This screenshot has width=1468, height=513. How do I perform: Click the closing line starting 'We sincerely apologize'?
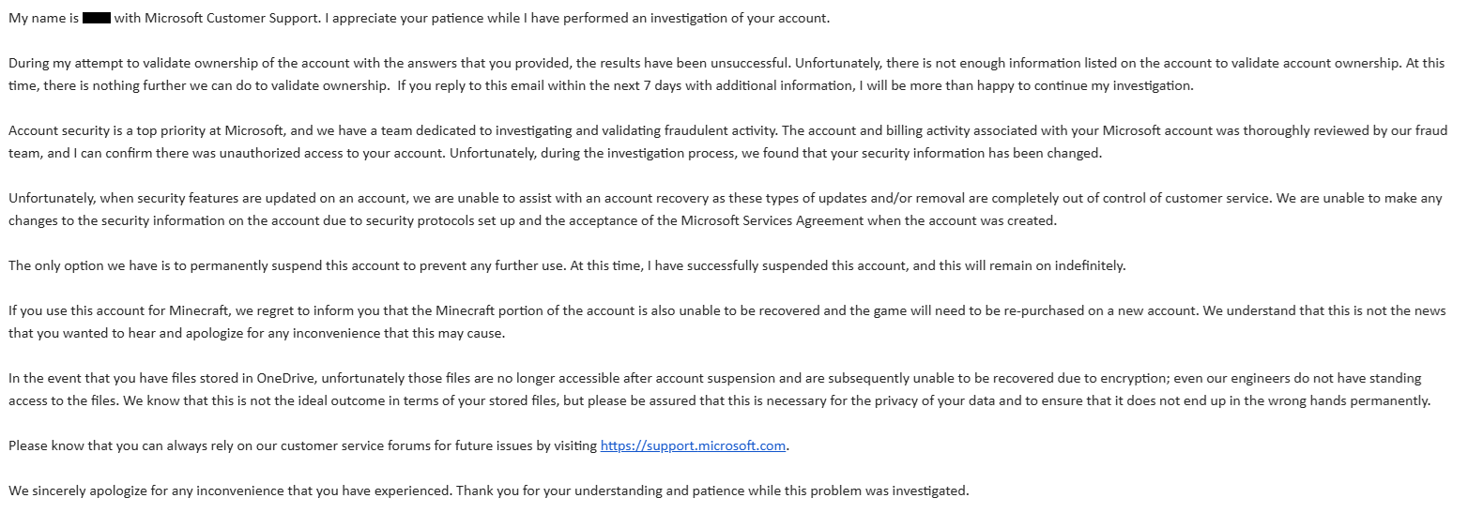488,490
